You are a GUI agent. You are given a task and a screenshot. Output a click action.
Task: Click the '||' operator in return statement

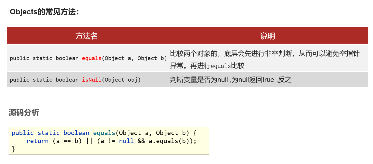coord(89,141)
